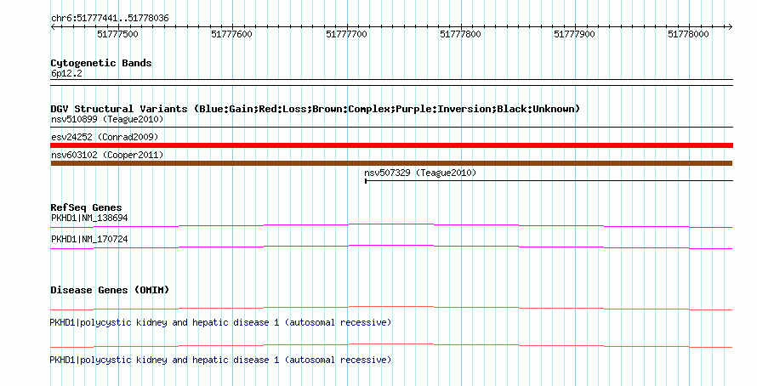The image size is (757, 386).
Task: Click the 51778000 ruler tick label
Action: click(688, 34)
